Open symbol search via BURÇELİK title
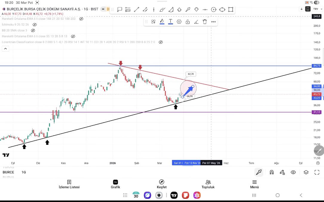The width and height of the screenshot is (324, 202). [44, 9]
